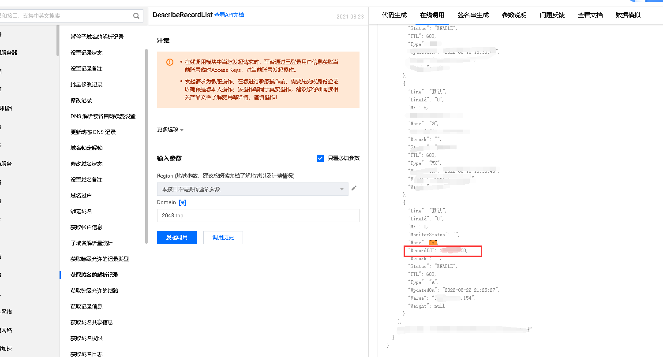663x357 pixels.
Task: Click the search magnifier icon
Action: (136, 16)
